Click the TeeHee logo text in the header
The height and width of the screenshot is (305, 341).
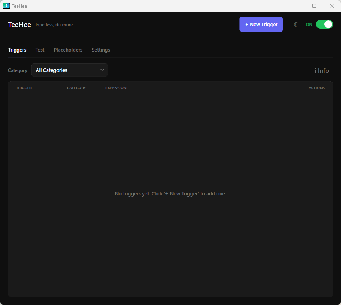[x=19, y=24]
